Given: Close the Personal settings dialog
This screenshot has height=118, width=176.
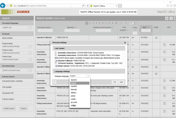Looking at the screenshot, I should click(125, 43).
